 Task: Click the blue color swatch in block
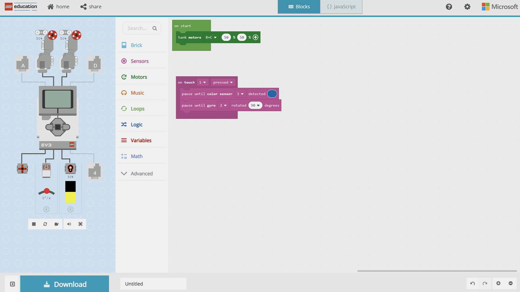272,94
